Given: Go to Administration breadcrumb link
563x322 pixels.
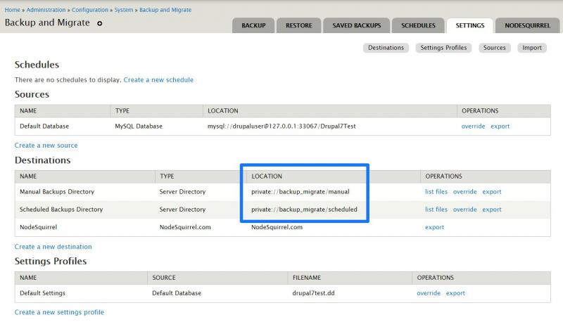Looking at the screenshot, I should tap(46, 10).
